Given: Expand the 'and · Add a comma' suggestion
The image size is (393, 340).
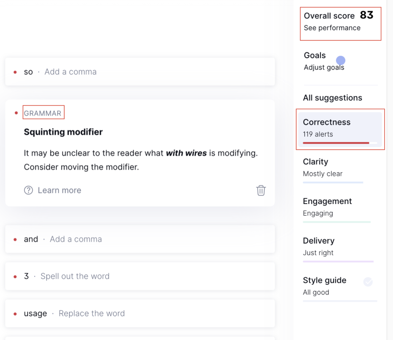Looking at the screenshot, I should coord(140,239).
